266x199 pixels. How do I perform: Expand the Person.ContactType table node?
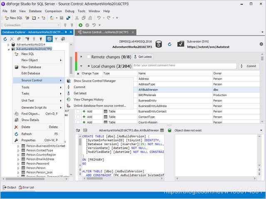[x=18, y=150]
